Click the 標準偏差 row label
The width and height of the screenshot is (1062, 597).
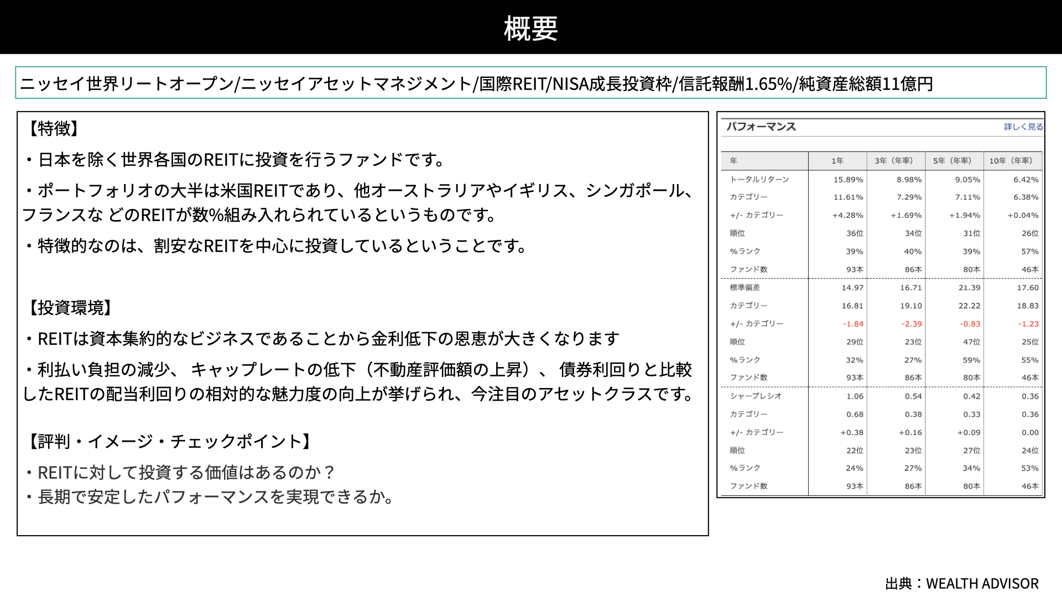coord(745,287)
